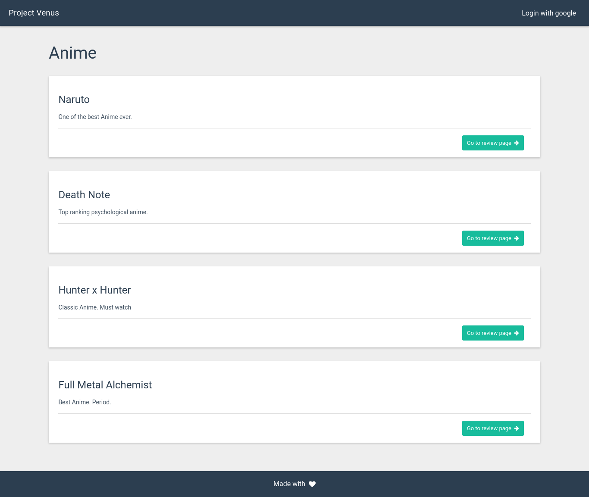
Task: Select the Full Metal Alchemist title
Action: click(x=105, y=385)
